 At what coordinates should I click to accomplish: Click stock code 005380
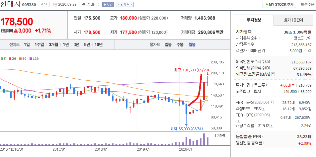pos(29,4)
